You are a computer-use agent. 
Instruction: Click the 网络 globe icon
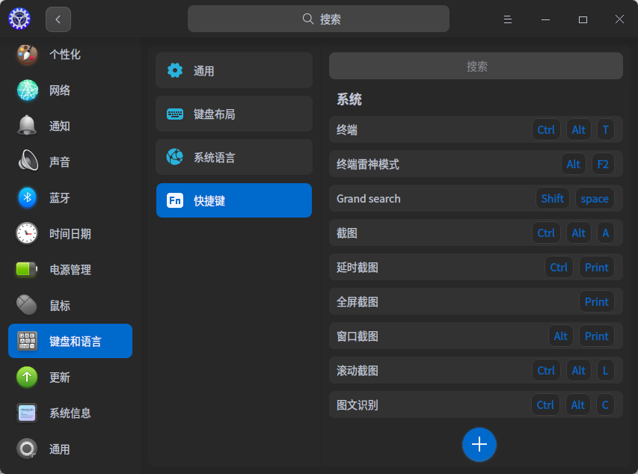27,90
